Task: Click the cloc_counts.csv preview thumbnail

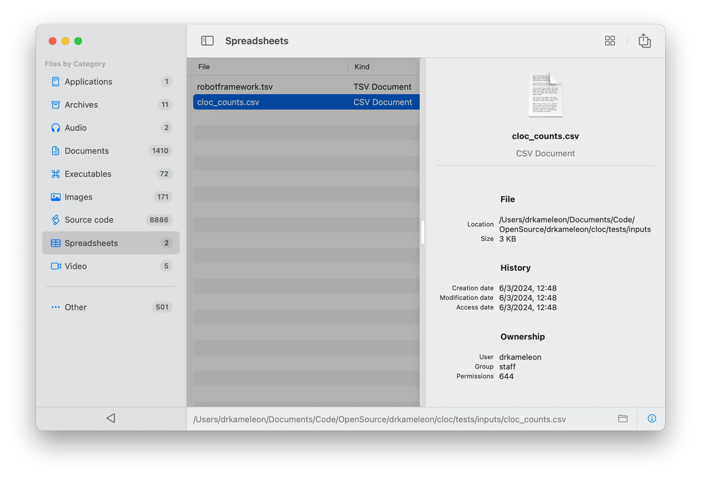Action: pyautogui.click(x=545, y=94)
